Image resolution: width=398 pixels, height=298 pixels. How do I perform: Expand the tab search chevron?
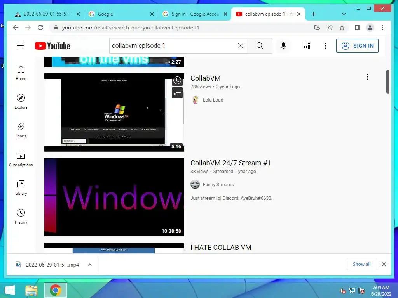[344, 14]
